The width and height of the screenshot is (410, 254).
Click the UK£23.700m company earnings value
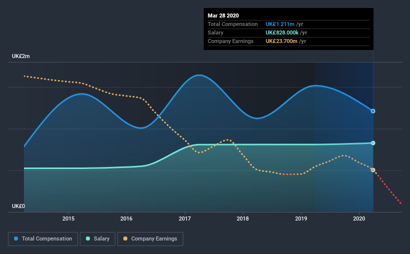tap(281, 41)
